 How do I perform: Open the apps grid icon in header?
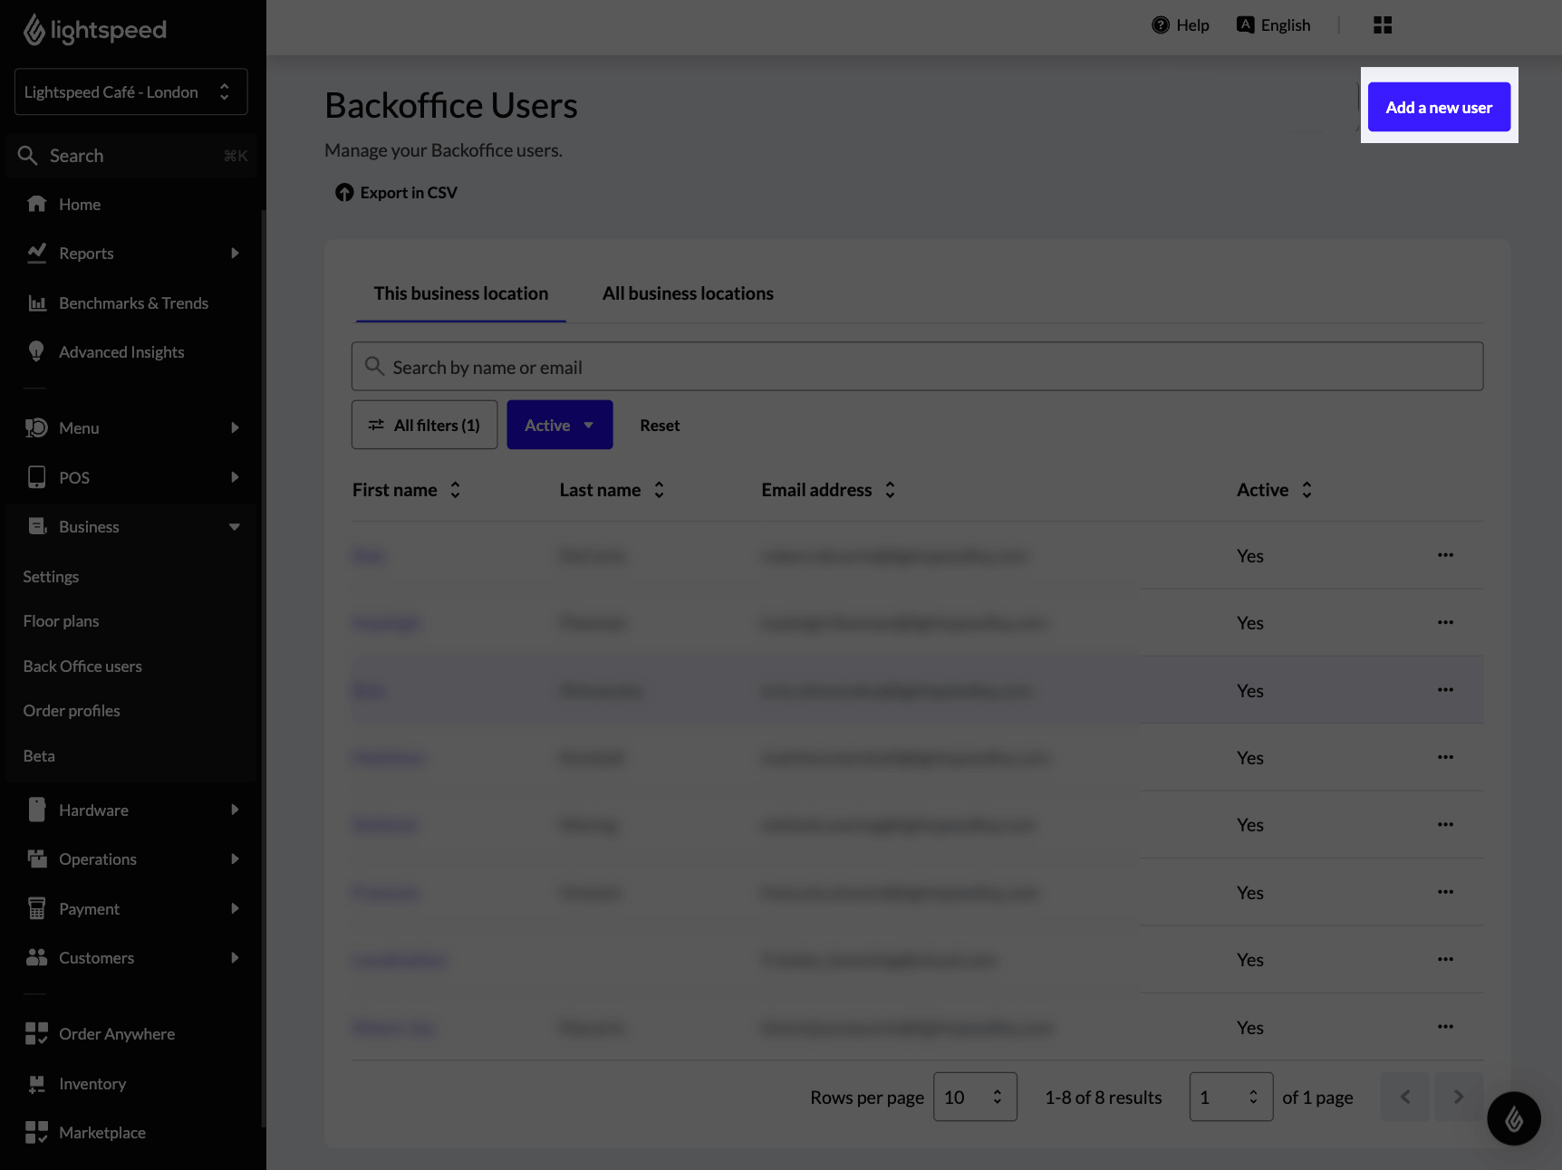pyautogui.click(x=1382, y=25)
